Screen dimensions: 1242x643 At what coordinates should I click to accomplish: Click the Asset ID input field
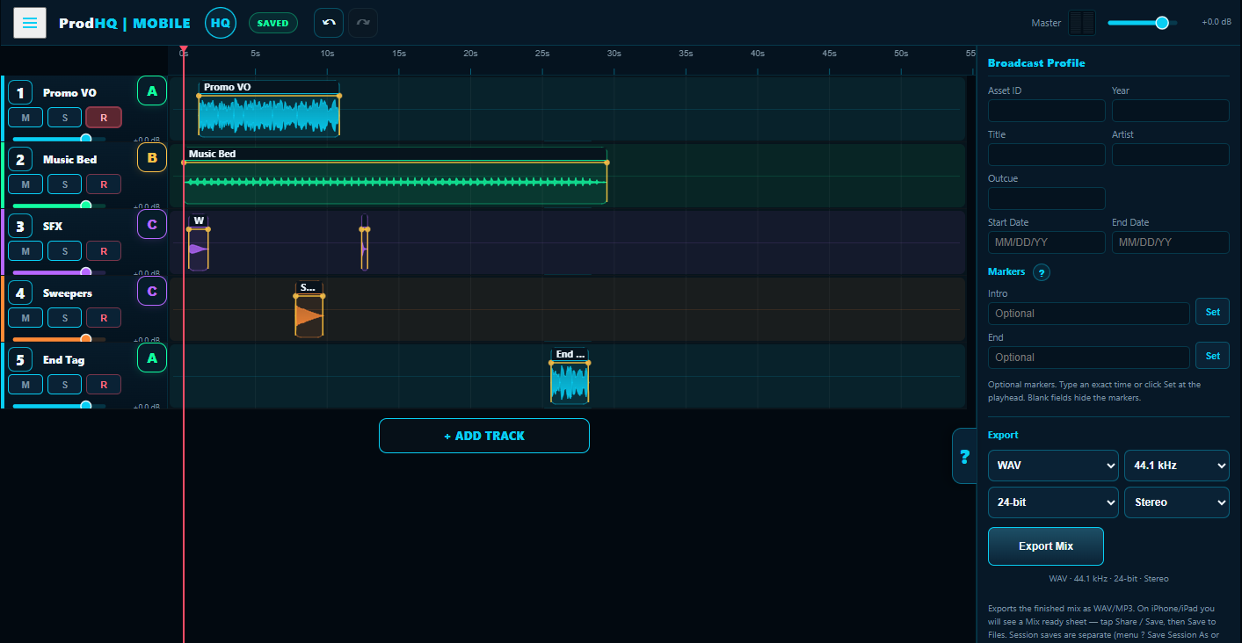click(x=1047, y=111)
